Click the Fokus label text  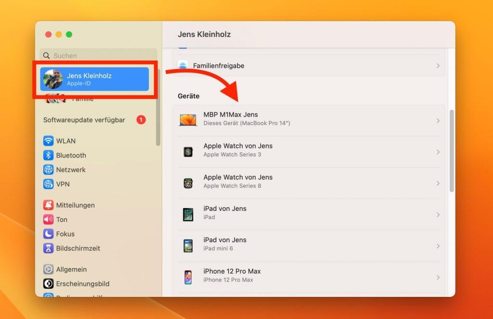tap(65, 234)
